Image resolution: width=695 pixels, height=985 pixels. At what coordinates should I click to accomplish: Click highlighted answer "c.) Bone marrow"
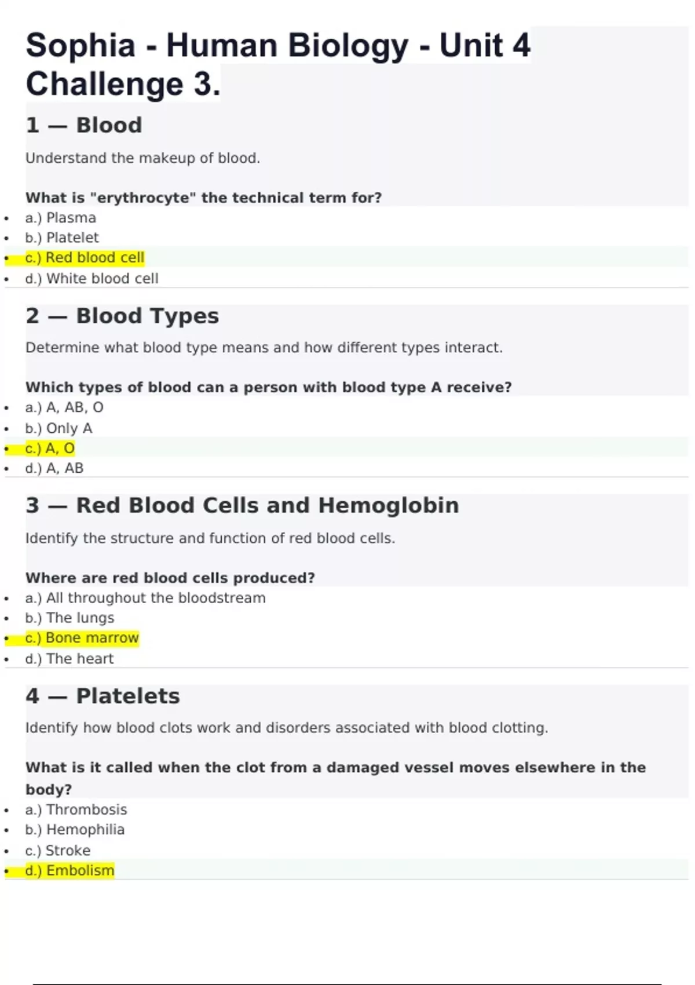point(82,638)
